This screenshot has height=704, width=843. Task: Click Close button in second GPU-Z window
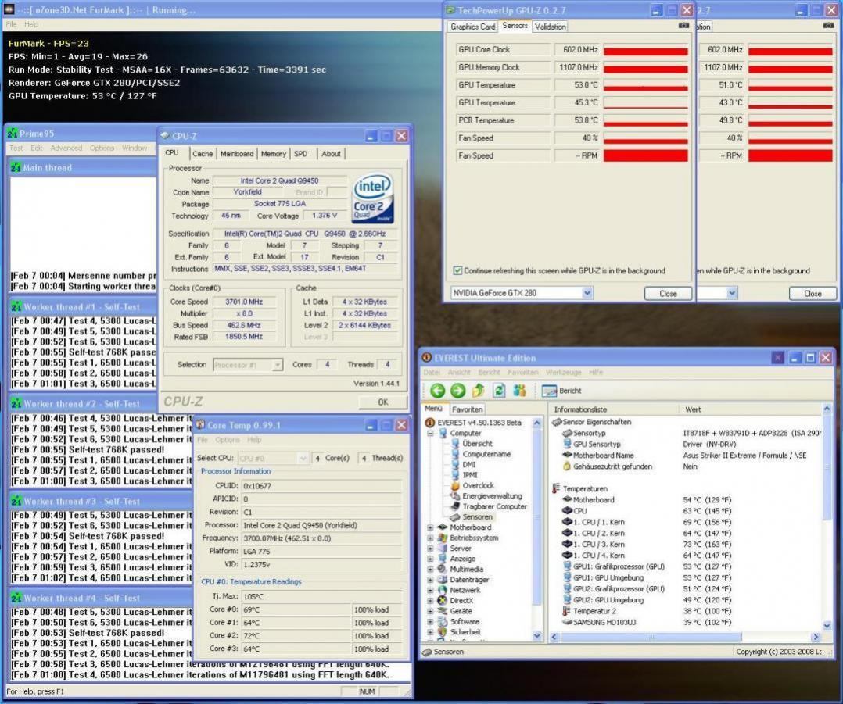[813, 293]
